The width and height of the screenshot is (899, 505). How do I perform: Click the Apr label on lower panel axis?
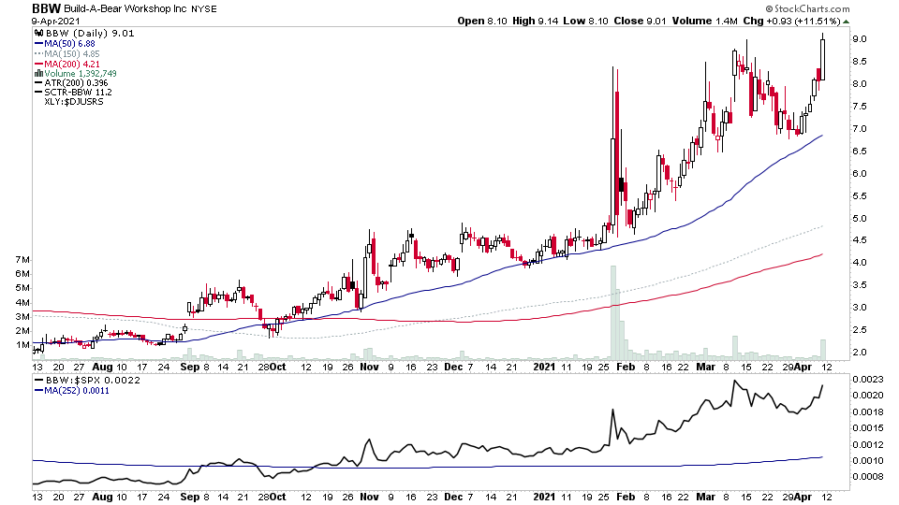[803, 497]
